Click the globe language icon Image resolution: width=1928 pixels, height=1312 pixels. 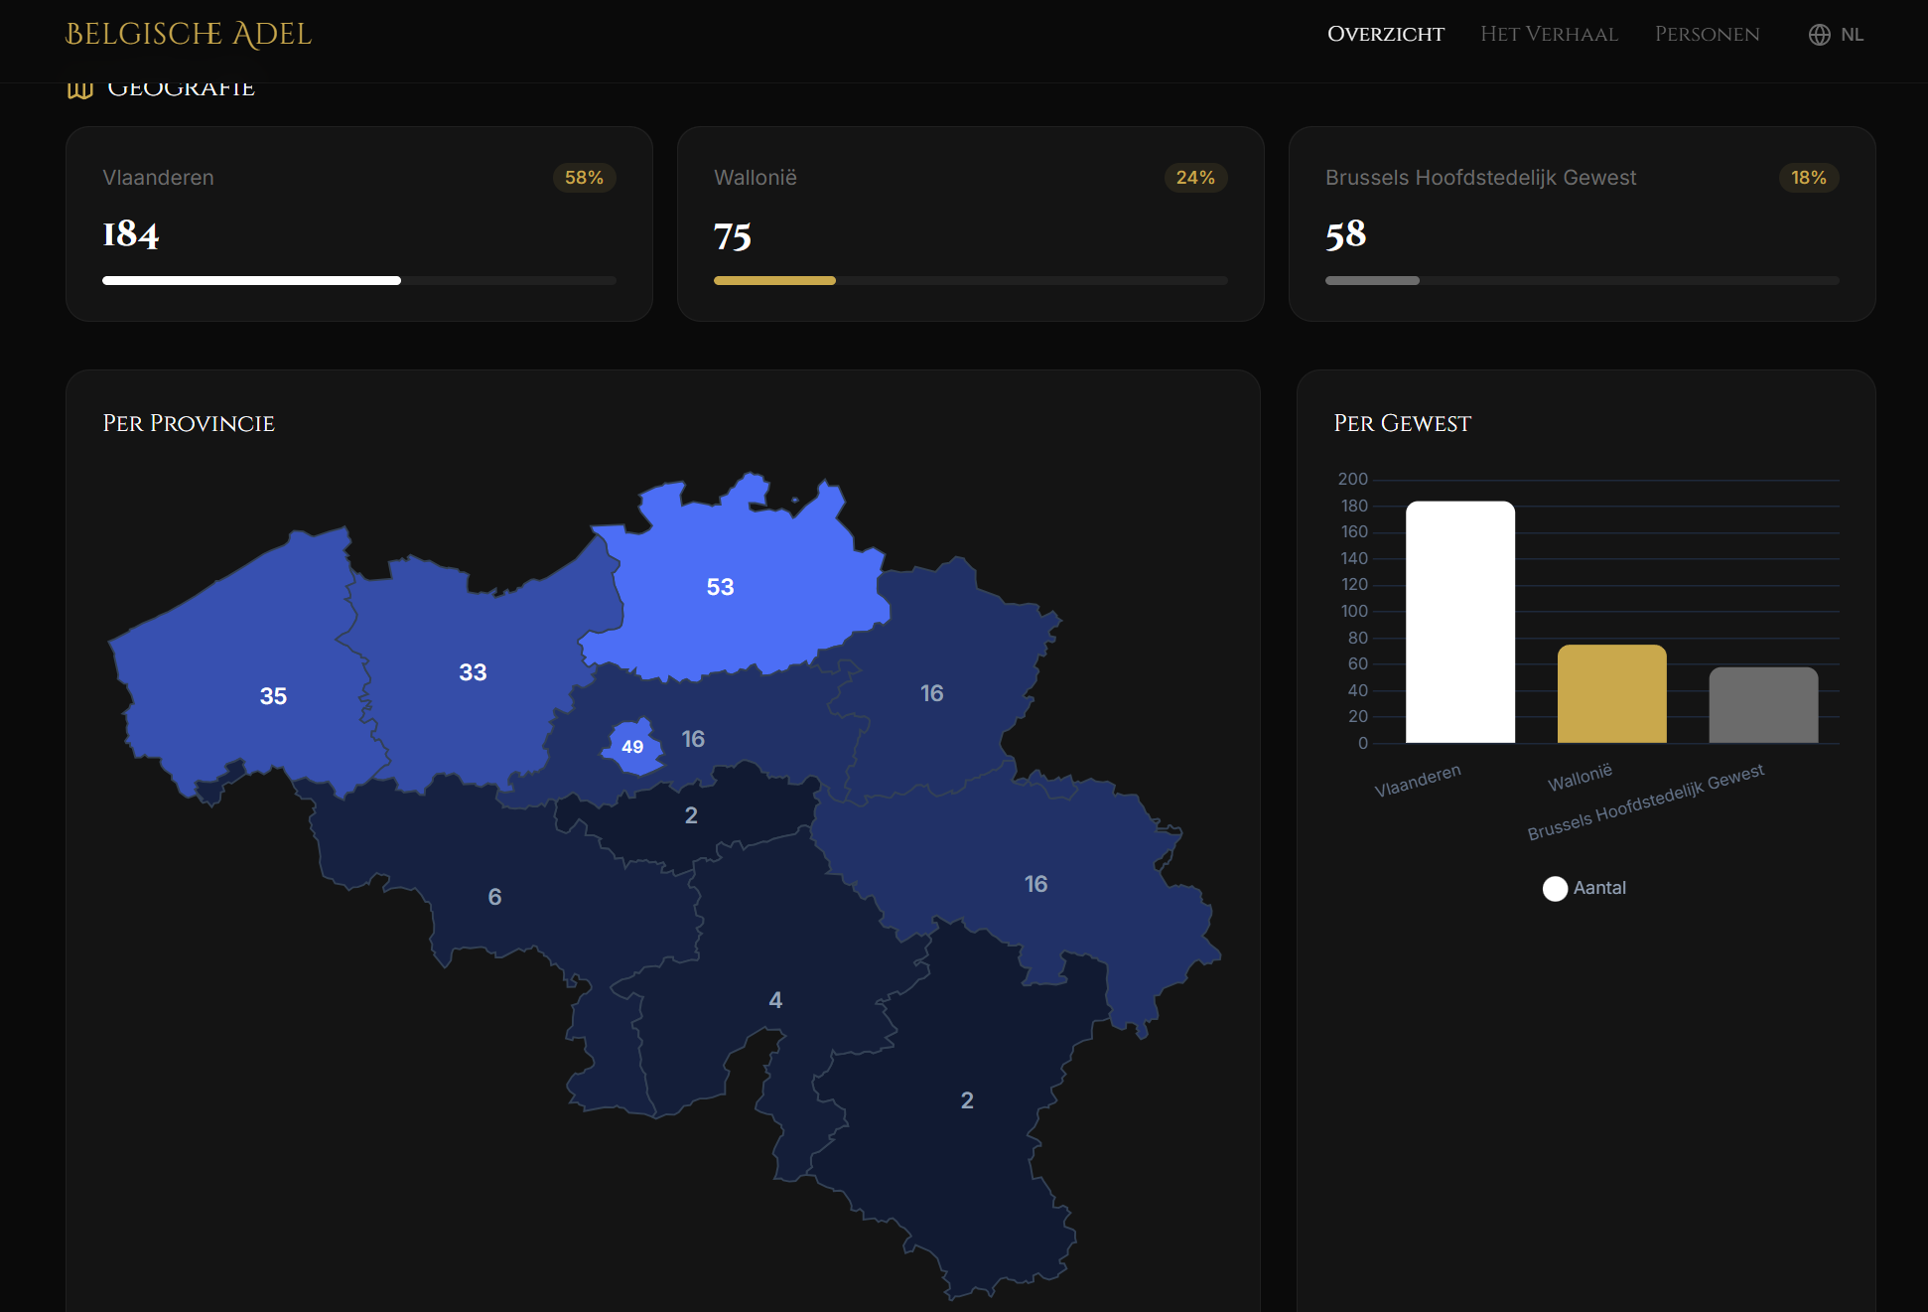pyautogui.click(x=1819, y=35)
